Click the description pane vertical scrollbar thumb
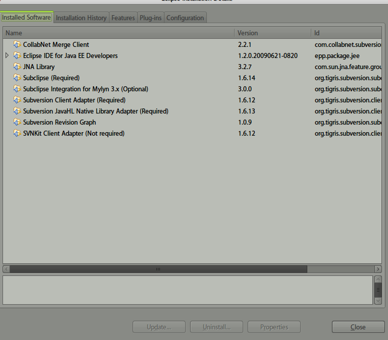The image size is (388, 340). [378, 290]
